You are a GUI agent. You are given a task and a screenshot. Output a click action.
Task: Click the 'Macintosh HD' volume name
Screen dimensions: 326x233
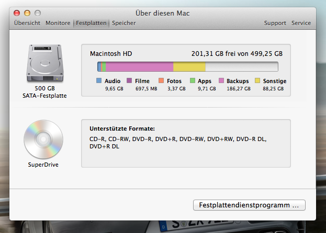click(111, 54)
